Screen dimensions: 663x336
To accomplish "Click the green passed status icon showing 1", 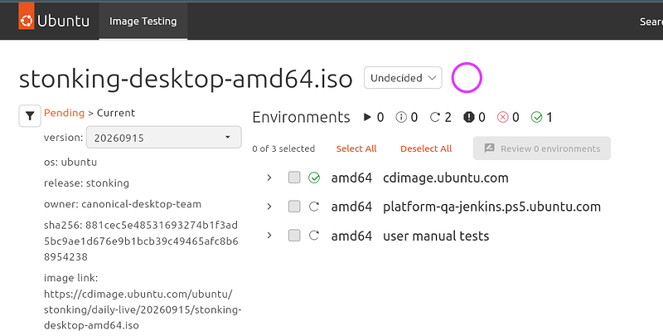I will tap(536, 117).
